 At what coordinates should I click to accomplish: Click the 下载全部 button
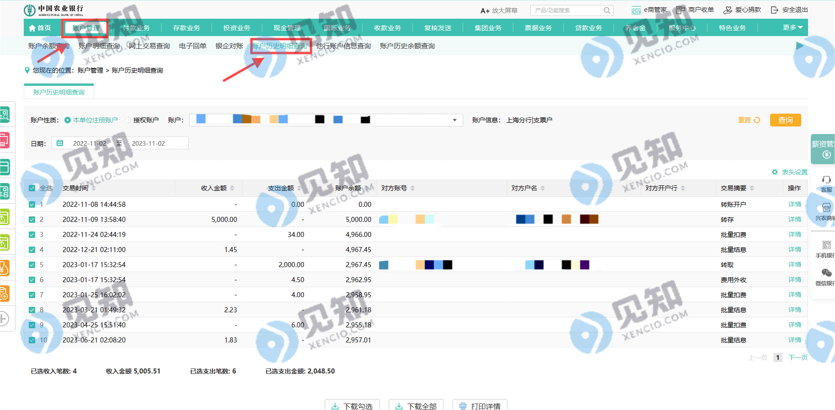(x=416, y=406)
